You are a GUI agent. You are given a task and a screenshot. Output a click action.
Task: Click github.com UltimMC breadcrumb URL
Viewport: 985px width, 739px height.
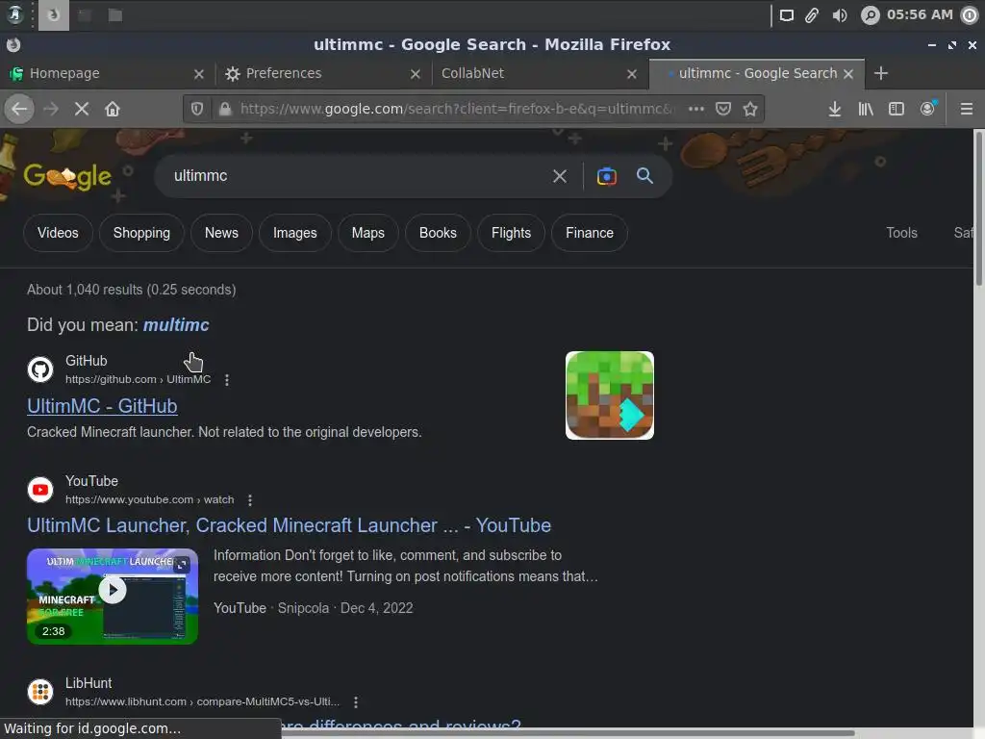click(x=139, y=379)
